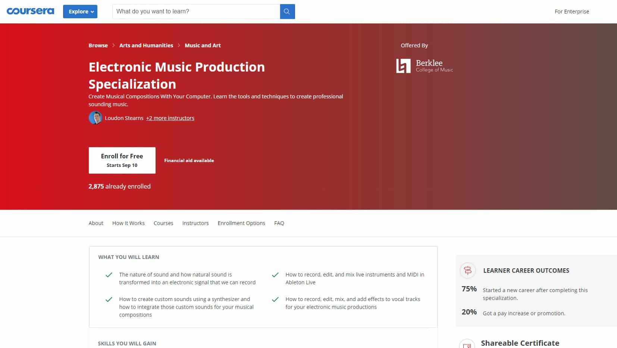Click the 'Shareable Certificate' heading
Viewport: 617px width, 348px height.
(x=520, y=343)
